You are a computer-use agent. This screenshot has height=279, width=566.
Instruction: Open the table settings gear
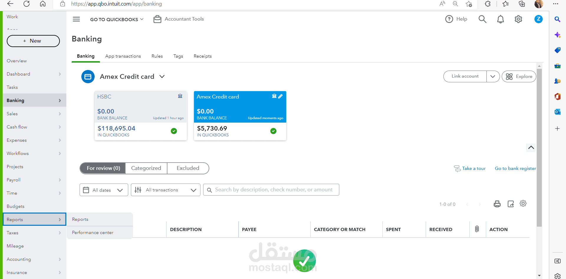[523, 203]
